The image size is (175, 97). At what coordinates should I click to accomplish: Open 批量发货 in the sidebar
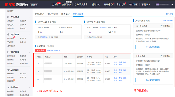pyautogui.click(x=23, y=21)
